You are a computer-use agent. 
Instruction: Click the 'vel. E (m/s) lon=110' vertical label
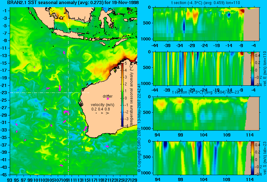pyautogui.click(x=264, y=68)
